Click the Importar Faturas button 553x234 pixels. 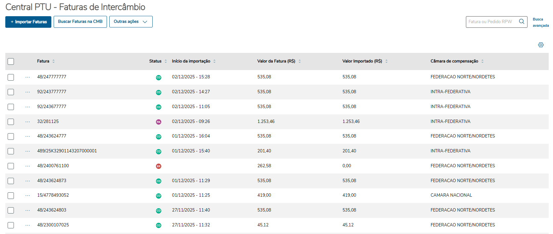point(28,22)
